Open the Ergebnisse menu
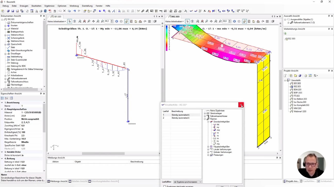The height and width of the screenshot is (187, 334). [49, 6]
